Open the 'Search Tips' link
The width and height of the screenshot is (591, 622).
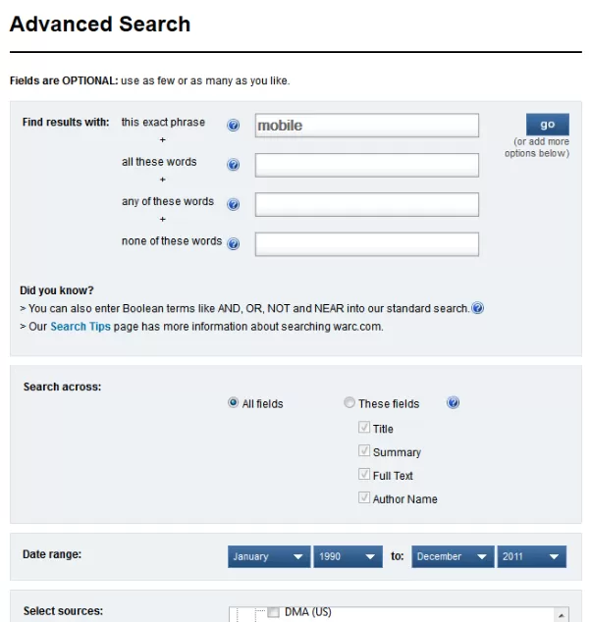tap(81, 327)
